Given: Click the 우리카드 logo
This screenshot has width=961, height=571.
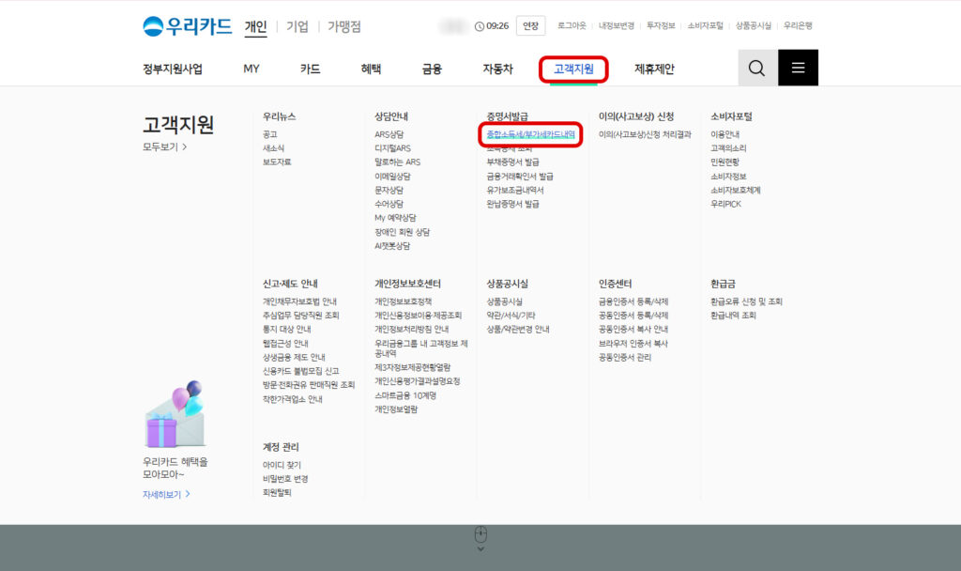Looking at the screenshot, I should click(x=187, y=25).
